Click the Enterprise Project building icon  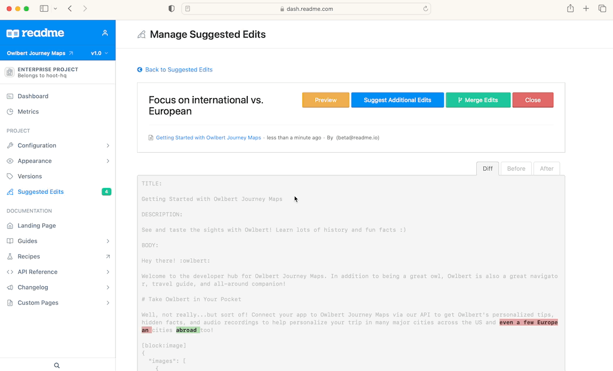(10, 72)
